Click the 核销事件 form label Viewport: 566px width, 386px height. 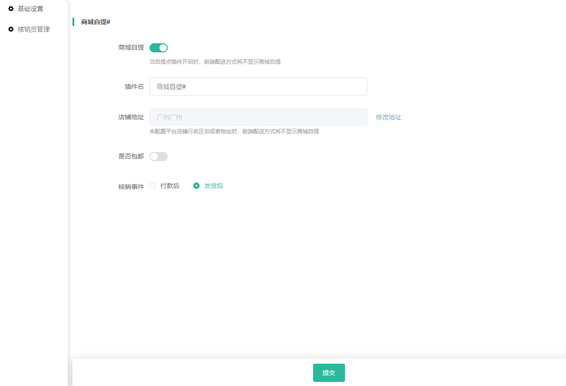[x=131, y=186]
